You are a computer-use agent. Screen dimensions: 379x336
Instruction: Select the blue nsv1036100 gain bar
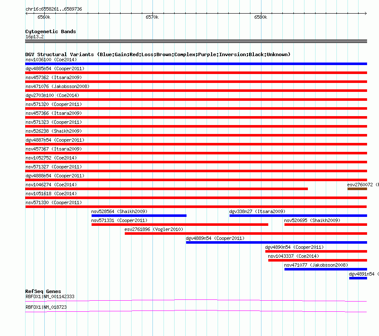pos(196,64)
